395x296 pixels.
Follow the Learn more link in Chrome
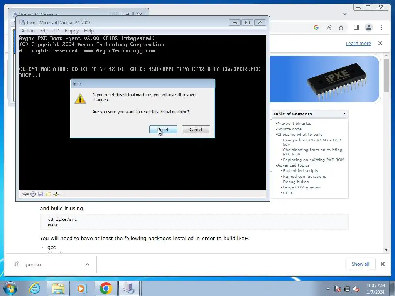pyautogui.click(x=358, y=43)
